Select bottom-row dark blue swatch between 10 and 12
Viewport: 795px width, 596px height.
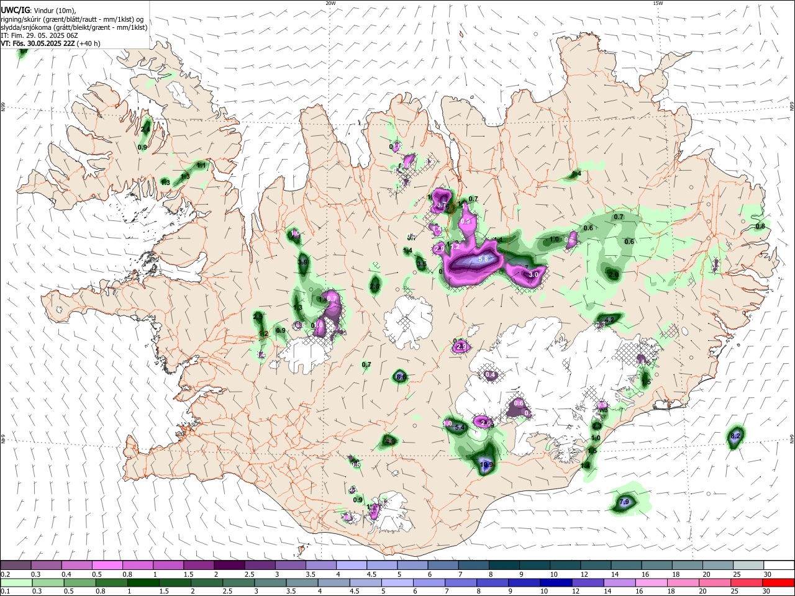click(555, 582)
